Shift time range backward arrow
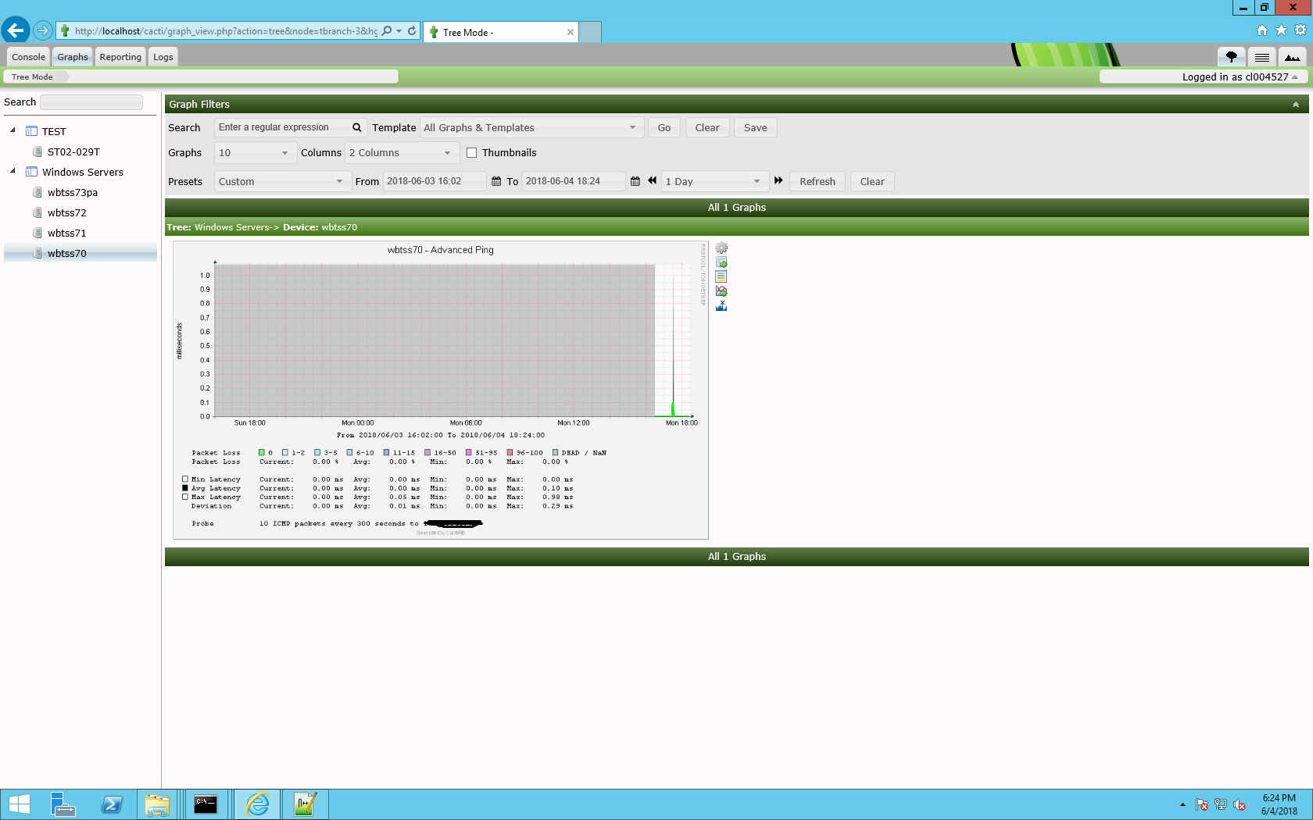Viewport: 1313px width, 820px height. (x=652, y=180)
